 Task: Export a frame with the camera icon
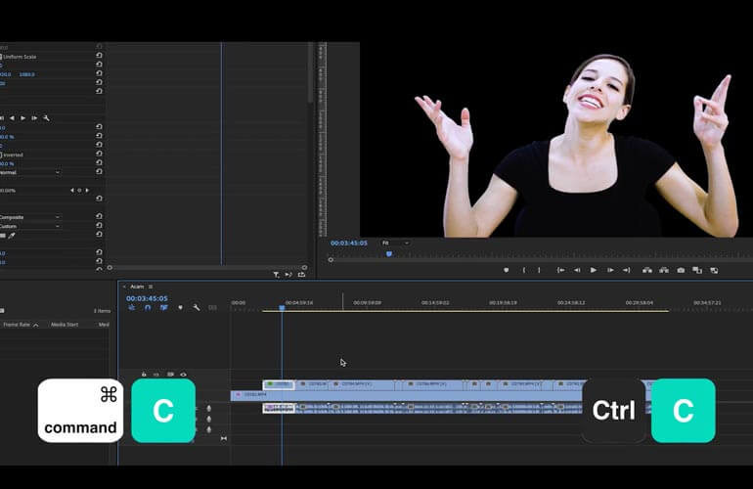pyautogui.click(x=681, y=271)
